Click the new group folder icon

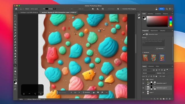point(164,99)
